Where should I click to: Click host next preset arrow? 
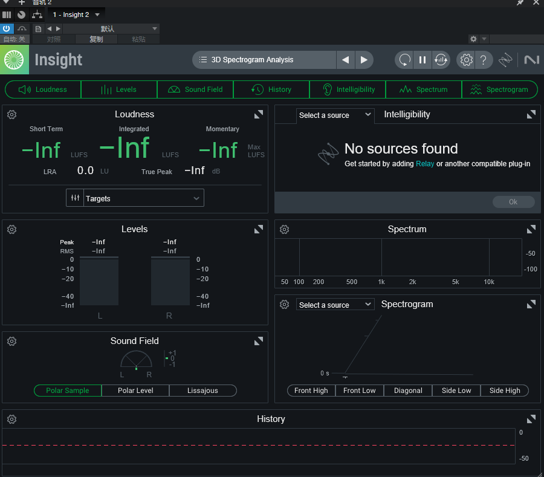tap(58, 29)
